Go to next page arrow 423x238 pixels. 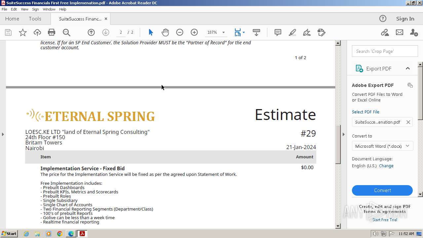click(x=106, y=32)
